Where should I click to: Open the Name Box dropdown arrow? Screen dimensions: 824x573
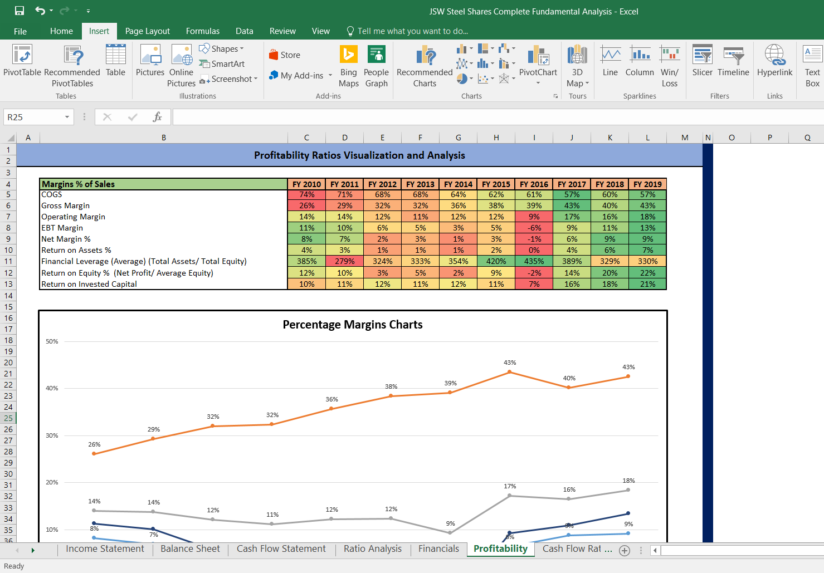[x=67, y=117]
